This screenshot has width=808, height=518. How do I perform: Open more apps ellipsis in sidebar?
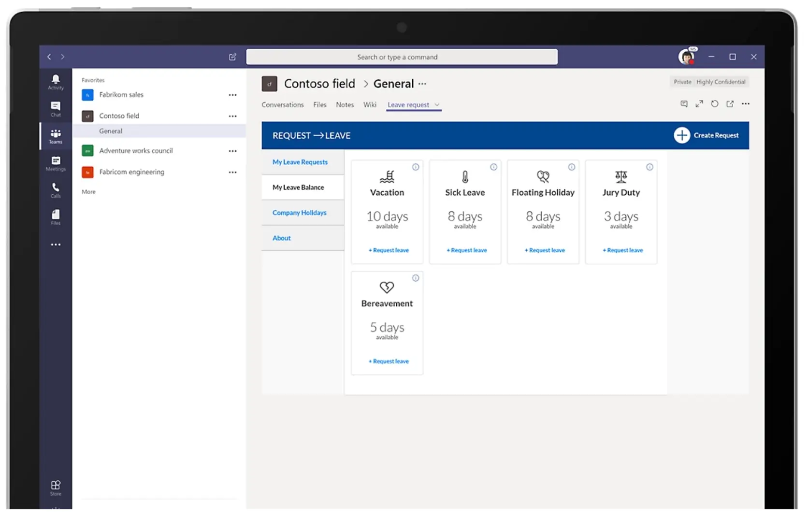click(56, 245)
